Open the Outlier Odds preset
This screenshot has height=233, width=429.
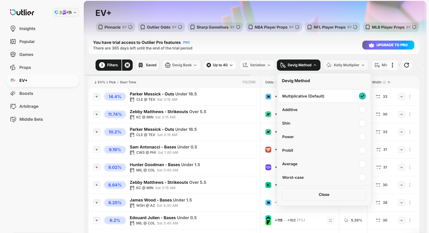pyautogui.click(x=161, y=27)
